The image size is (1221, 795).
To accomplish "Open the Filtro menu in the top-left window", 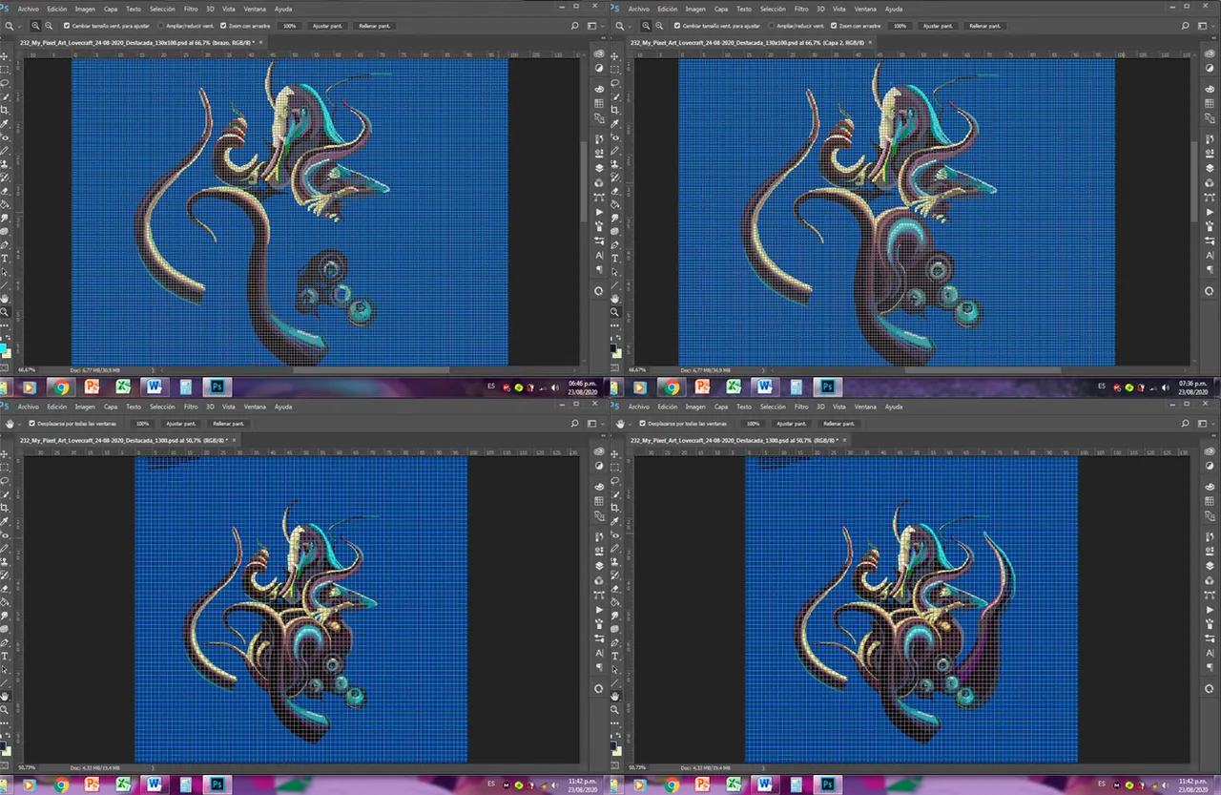I will (191, 9).
